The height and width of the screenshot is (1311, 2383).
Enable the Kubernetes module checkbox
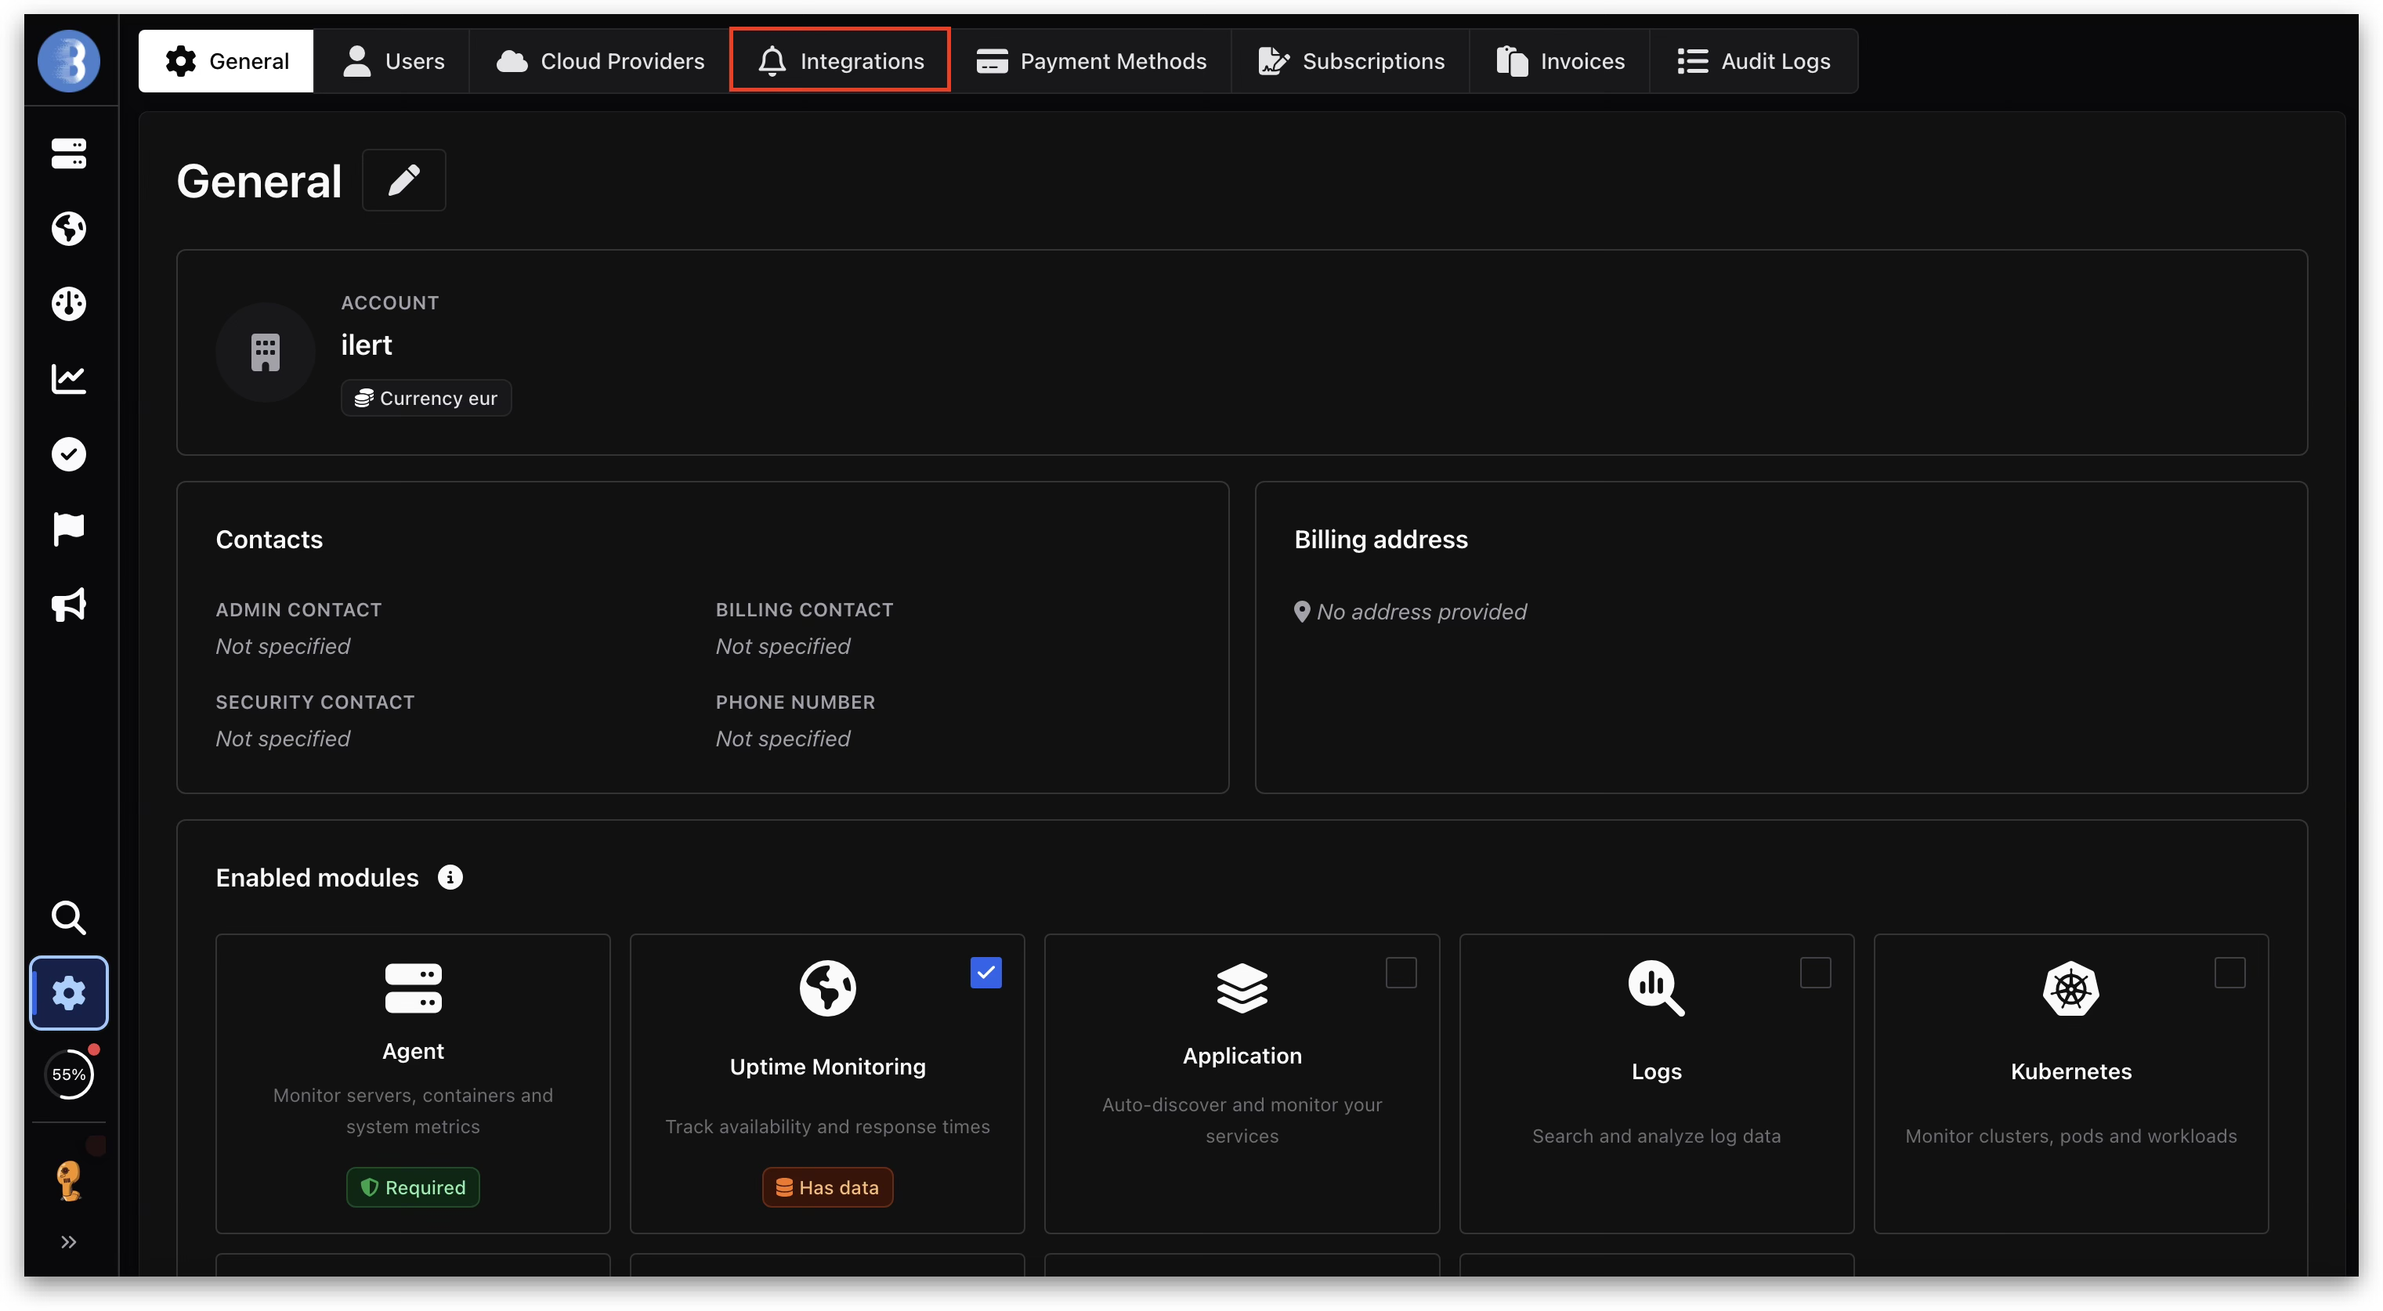(x=2229, y=973)
